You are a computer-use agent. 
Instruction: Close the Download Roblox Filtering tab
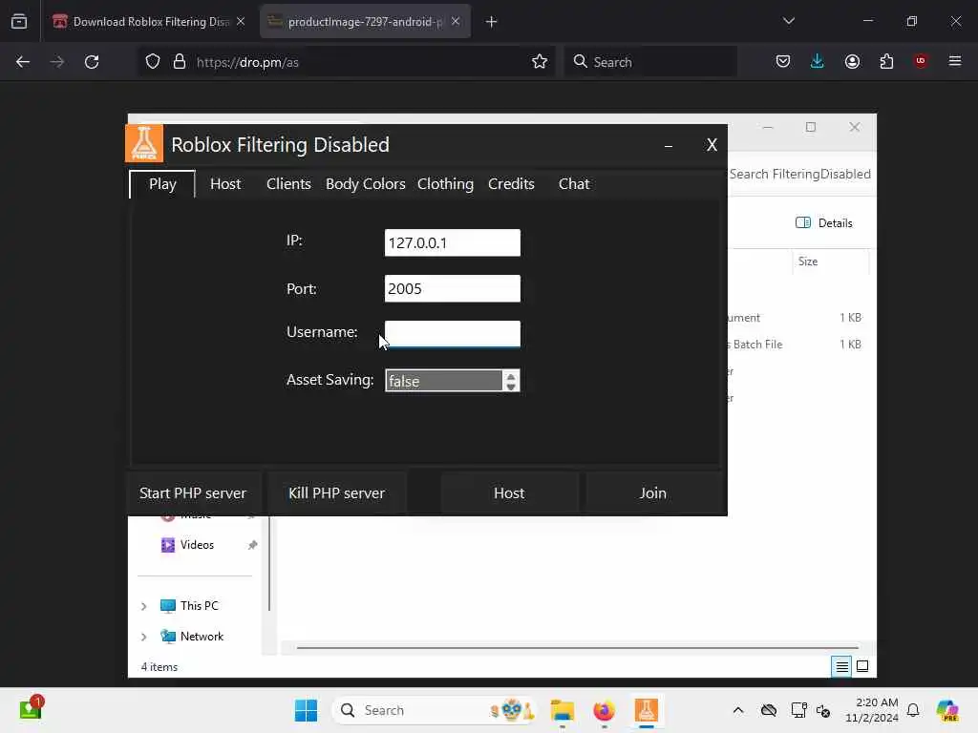pos(241,22)
